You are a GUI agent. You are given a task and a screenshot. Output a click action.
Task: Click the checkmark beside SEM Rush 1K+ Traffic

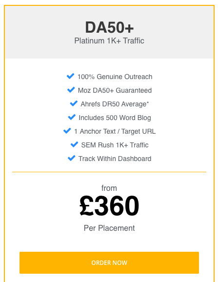point(75,144)
